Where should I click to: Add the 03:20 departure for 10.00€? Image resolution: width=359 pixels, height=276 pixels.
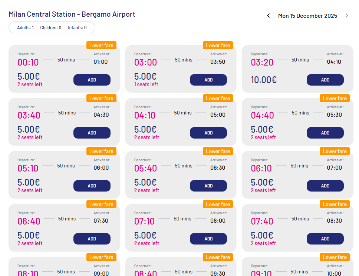(325, 80)
